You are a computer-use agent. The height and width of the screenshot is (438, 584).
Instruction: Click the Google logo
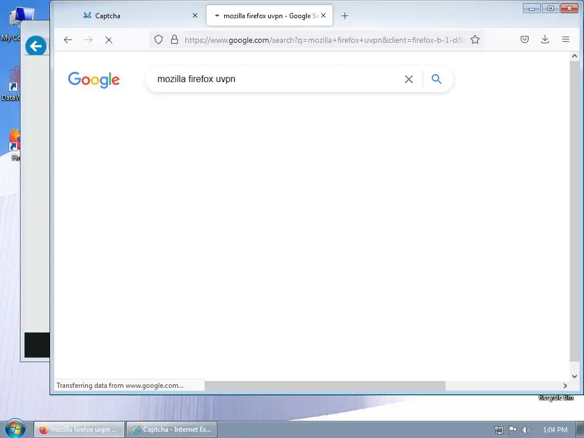(x=94, y=80)
